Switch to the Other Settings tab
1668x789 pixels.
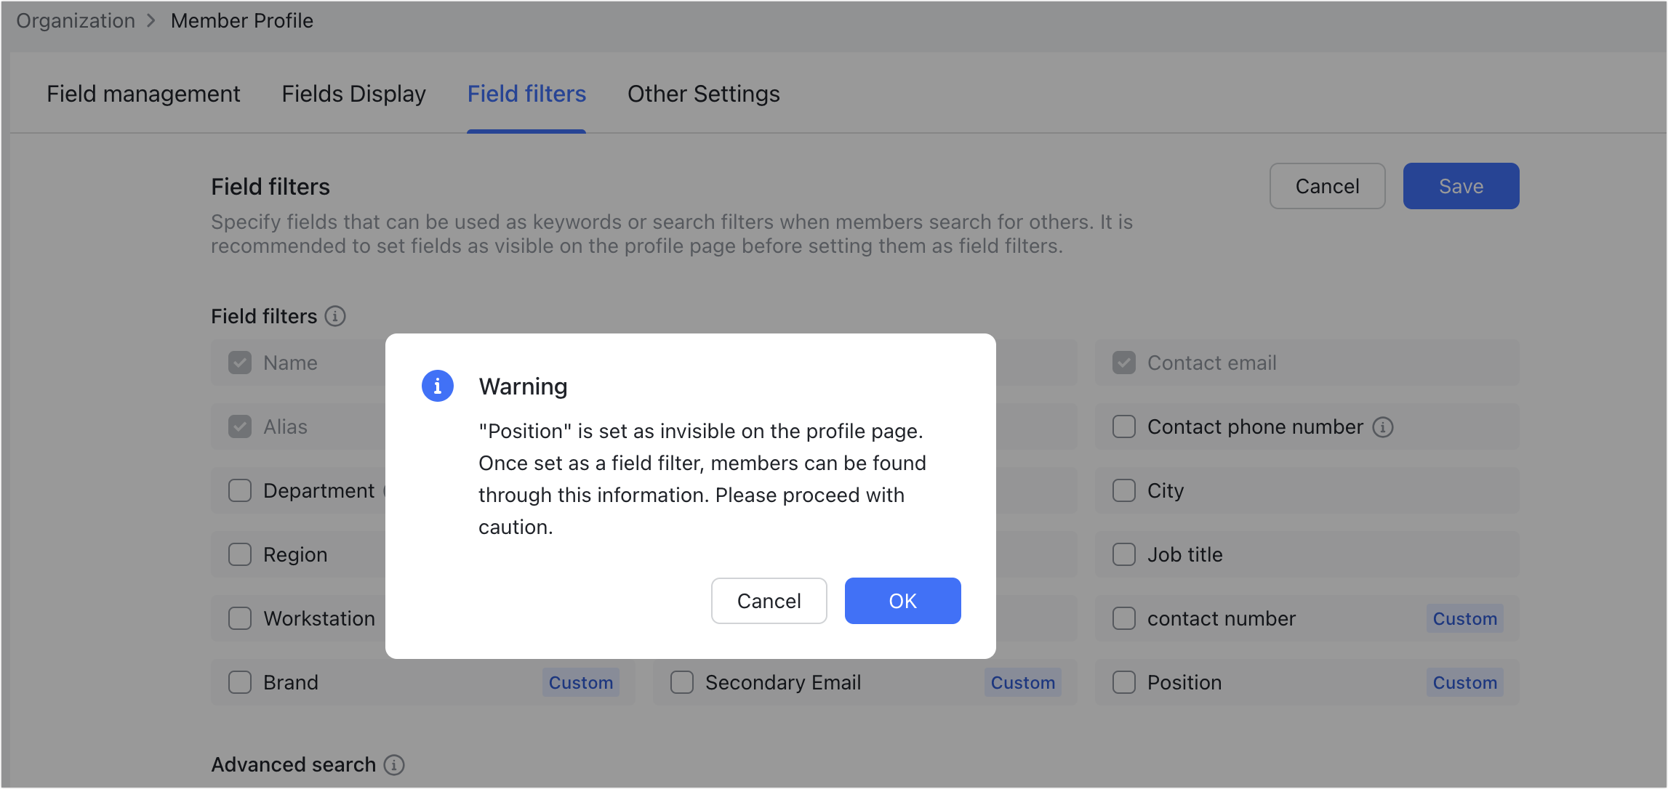[x=703, y=93]
